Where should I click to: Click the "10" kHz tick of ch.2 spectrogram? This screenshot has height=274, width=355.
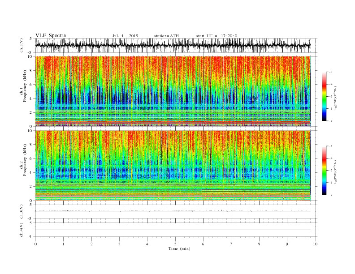[x=30, y=131]
